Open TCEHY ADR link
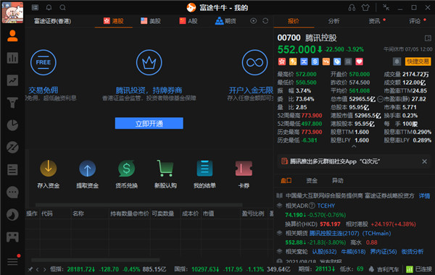The height and width of the screenshot is (275, 435). tap(326, 206)
